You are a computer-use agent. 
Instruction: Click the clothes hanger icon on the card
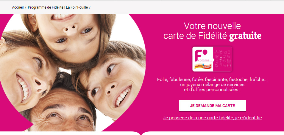[x=216, y=52]
